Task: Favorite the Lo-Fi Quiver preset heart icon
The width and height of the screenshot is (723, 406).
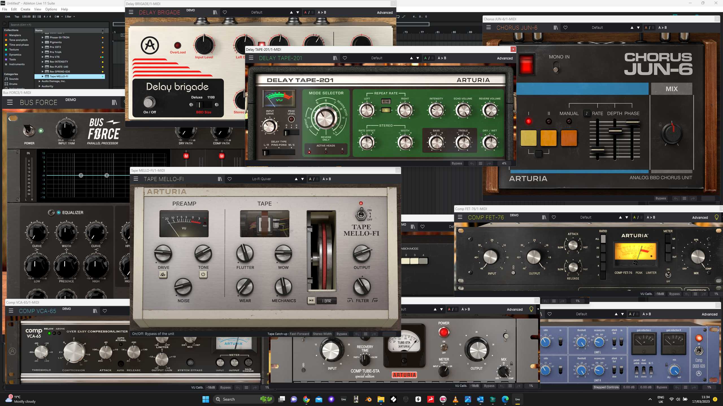Action: 230,179
